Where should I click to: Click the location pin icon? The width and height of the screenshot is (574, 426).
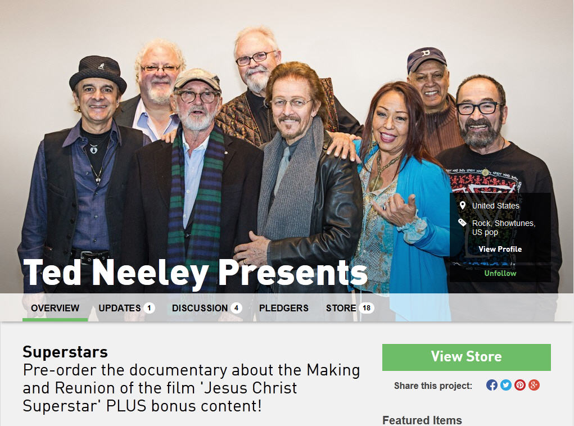[x=462, y=205]
